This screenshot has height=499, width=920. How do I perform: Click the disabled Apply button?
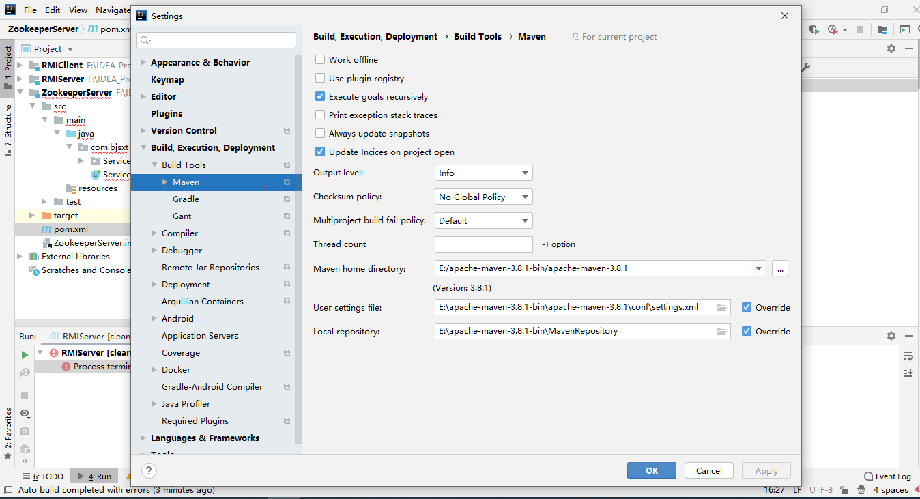[766, 470]
